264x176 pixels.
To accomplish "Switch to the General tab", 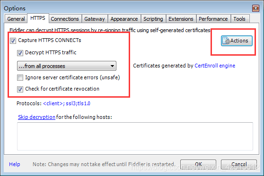I will click(x=16, y=19).
